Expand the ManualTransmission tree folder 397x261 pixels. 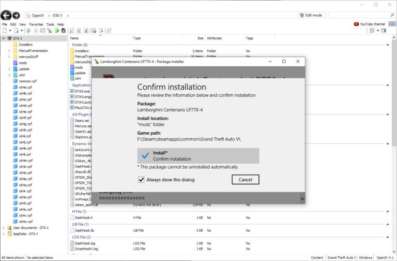pos(9,51)
